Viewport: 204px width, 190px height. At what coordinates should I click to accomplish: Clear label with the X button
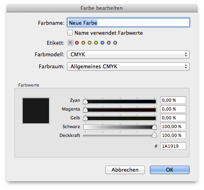71,43
